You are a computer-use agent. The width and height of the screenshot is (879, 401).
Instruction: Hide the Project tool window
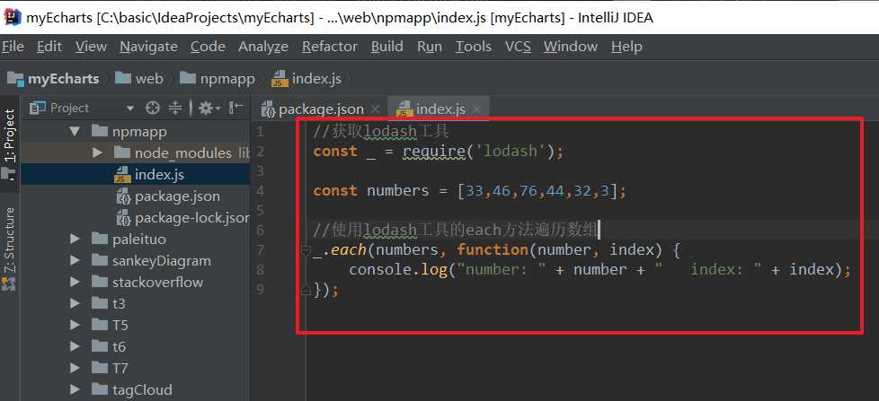pyautogui.click(x=236, y=108)
